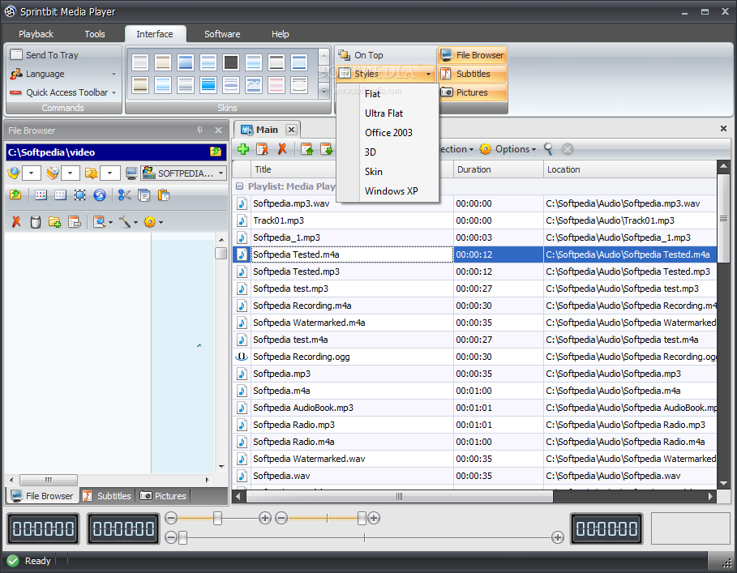
Task: Move the item up in the playlist
Action: pyautogui.click(x=307, y=149)
